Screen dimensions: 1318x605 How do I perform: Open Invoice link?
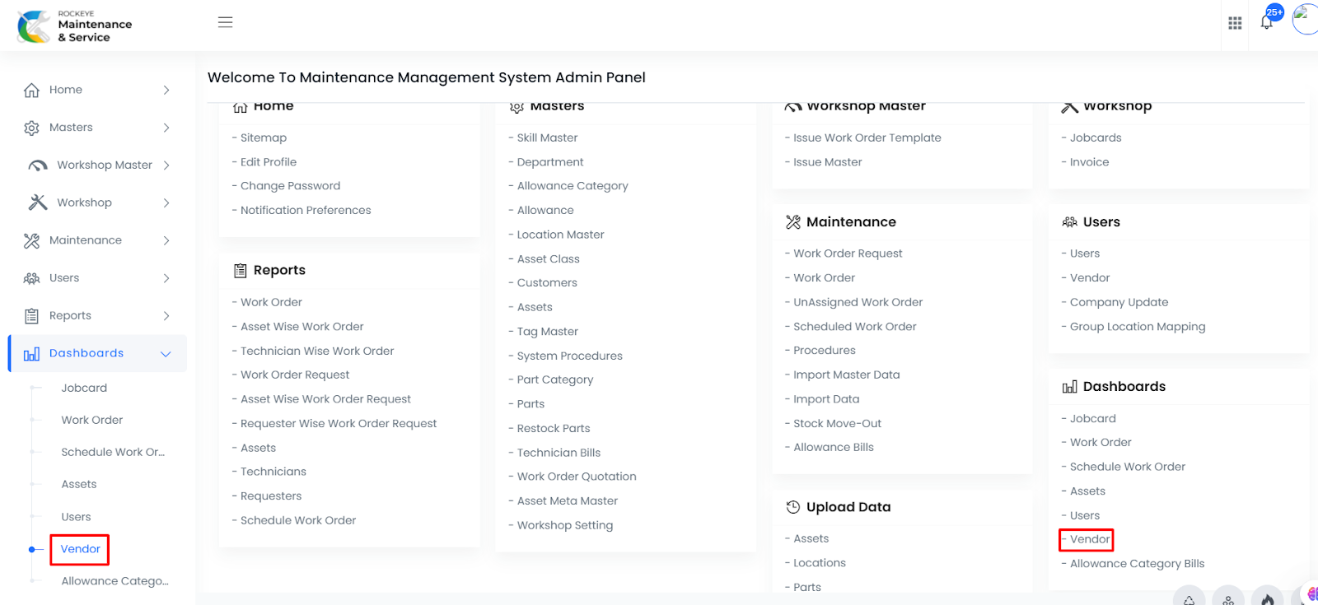(1089, 162)
